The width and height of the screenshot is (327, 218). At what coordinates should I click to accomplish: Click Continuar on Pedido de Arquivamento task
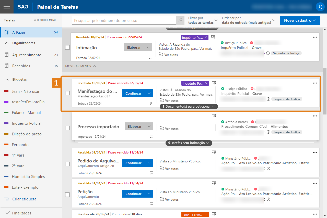tap(133, 163)
